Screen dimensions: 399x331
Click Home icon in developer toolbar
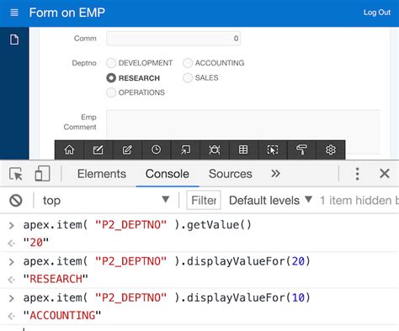tap(69, 150)
